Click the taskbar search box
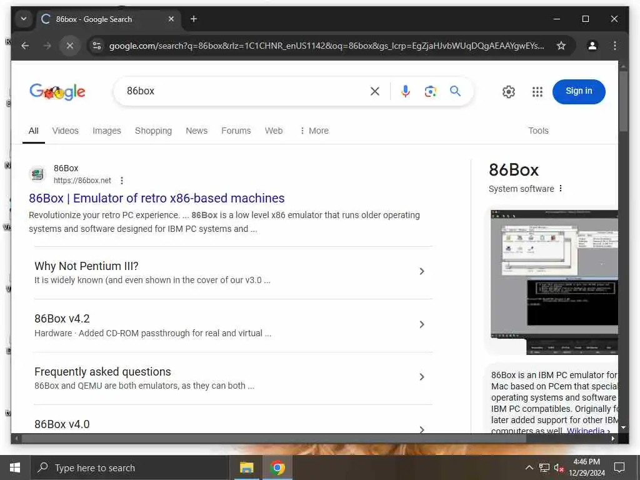This screenshot has height=480, width=640. pyautogui.click(x=130, y=467)
